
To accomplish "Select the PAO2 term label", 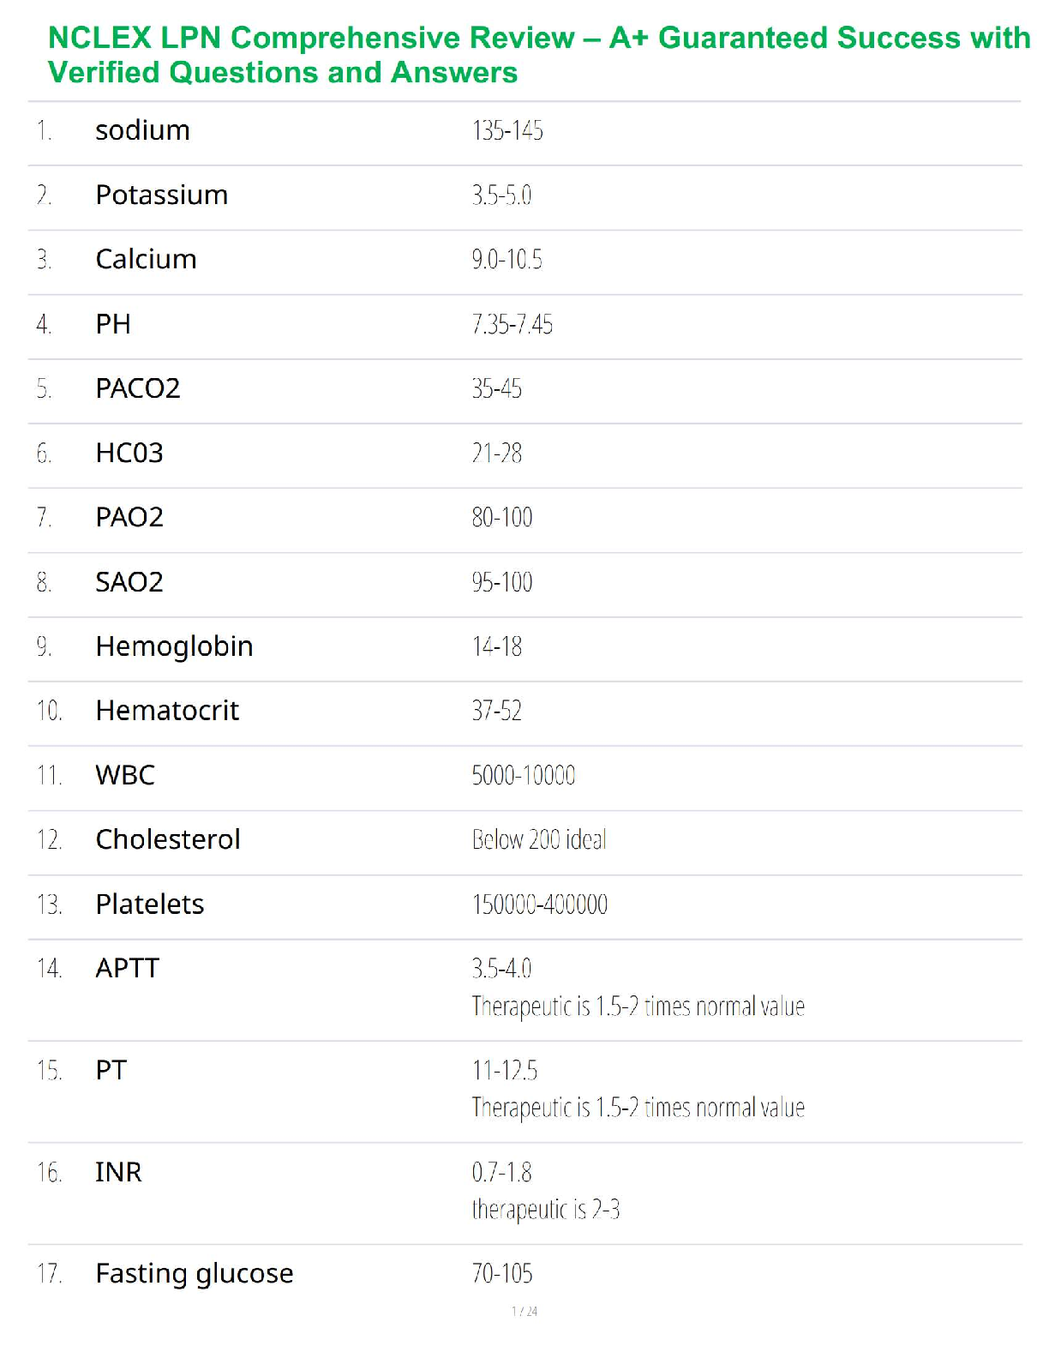I will [x=129, y=518].
